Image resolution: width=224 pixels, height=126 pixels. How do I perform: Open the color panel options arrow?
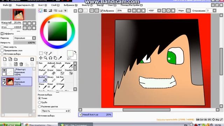point(75,11)
